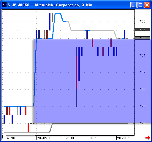Minimize the Mitsubishi Corporation chart window

point(133,5)
